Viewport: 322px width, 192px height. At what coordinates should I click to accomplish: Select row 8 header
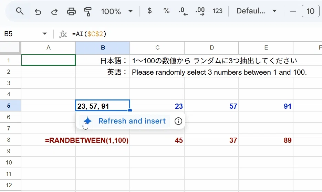[10, 140]
